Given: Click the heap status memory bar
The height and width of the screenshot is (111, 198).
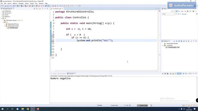Looking at the screenshot, I should 144,105.
